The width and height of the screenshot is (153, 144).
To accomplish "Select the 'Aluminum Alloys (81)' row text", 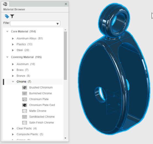I will coord(30,38).
